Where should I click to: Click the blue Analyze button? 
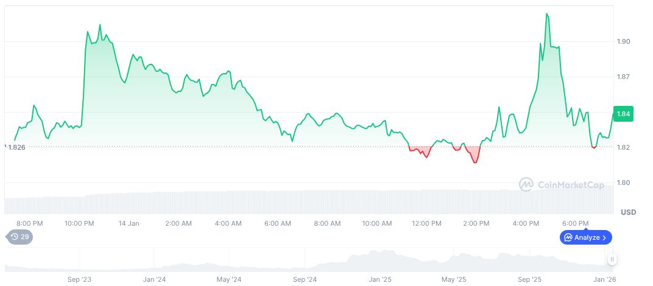tap(585, 237)
